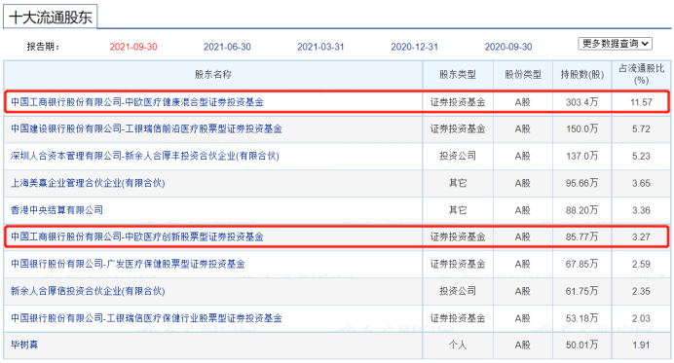Click the 95.66万 shares value

coord(582,183)
